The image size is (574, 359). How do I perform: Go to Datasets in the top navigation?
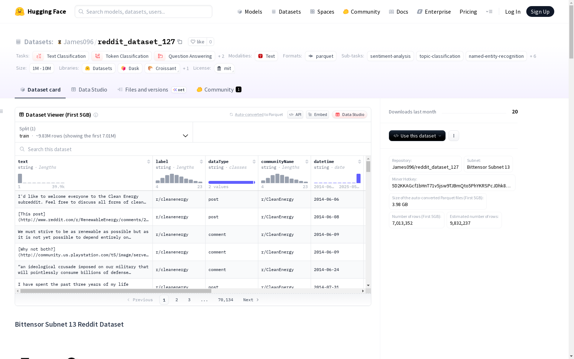pyautogui.click(x=286, y=11)
